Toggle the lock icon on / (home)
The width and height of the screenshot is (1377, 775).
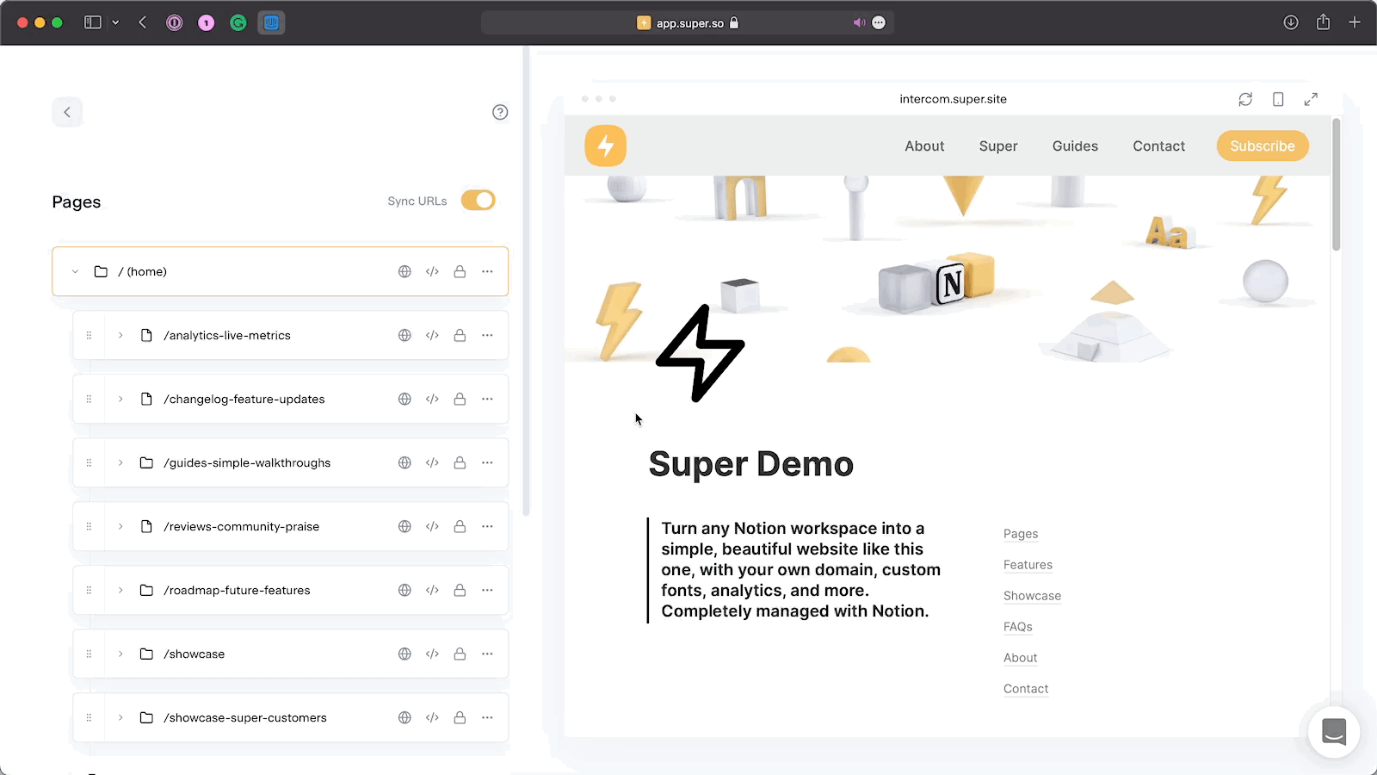(460, 271)
